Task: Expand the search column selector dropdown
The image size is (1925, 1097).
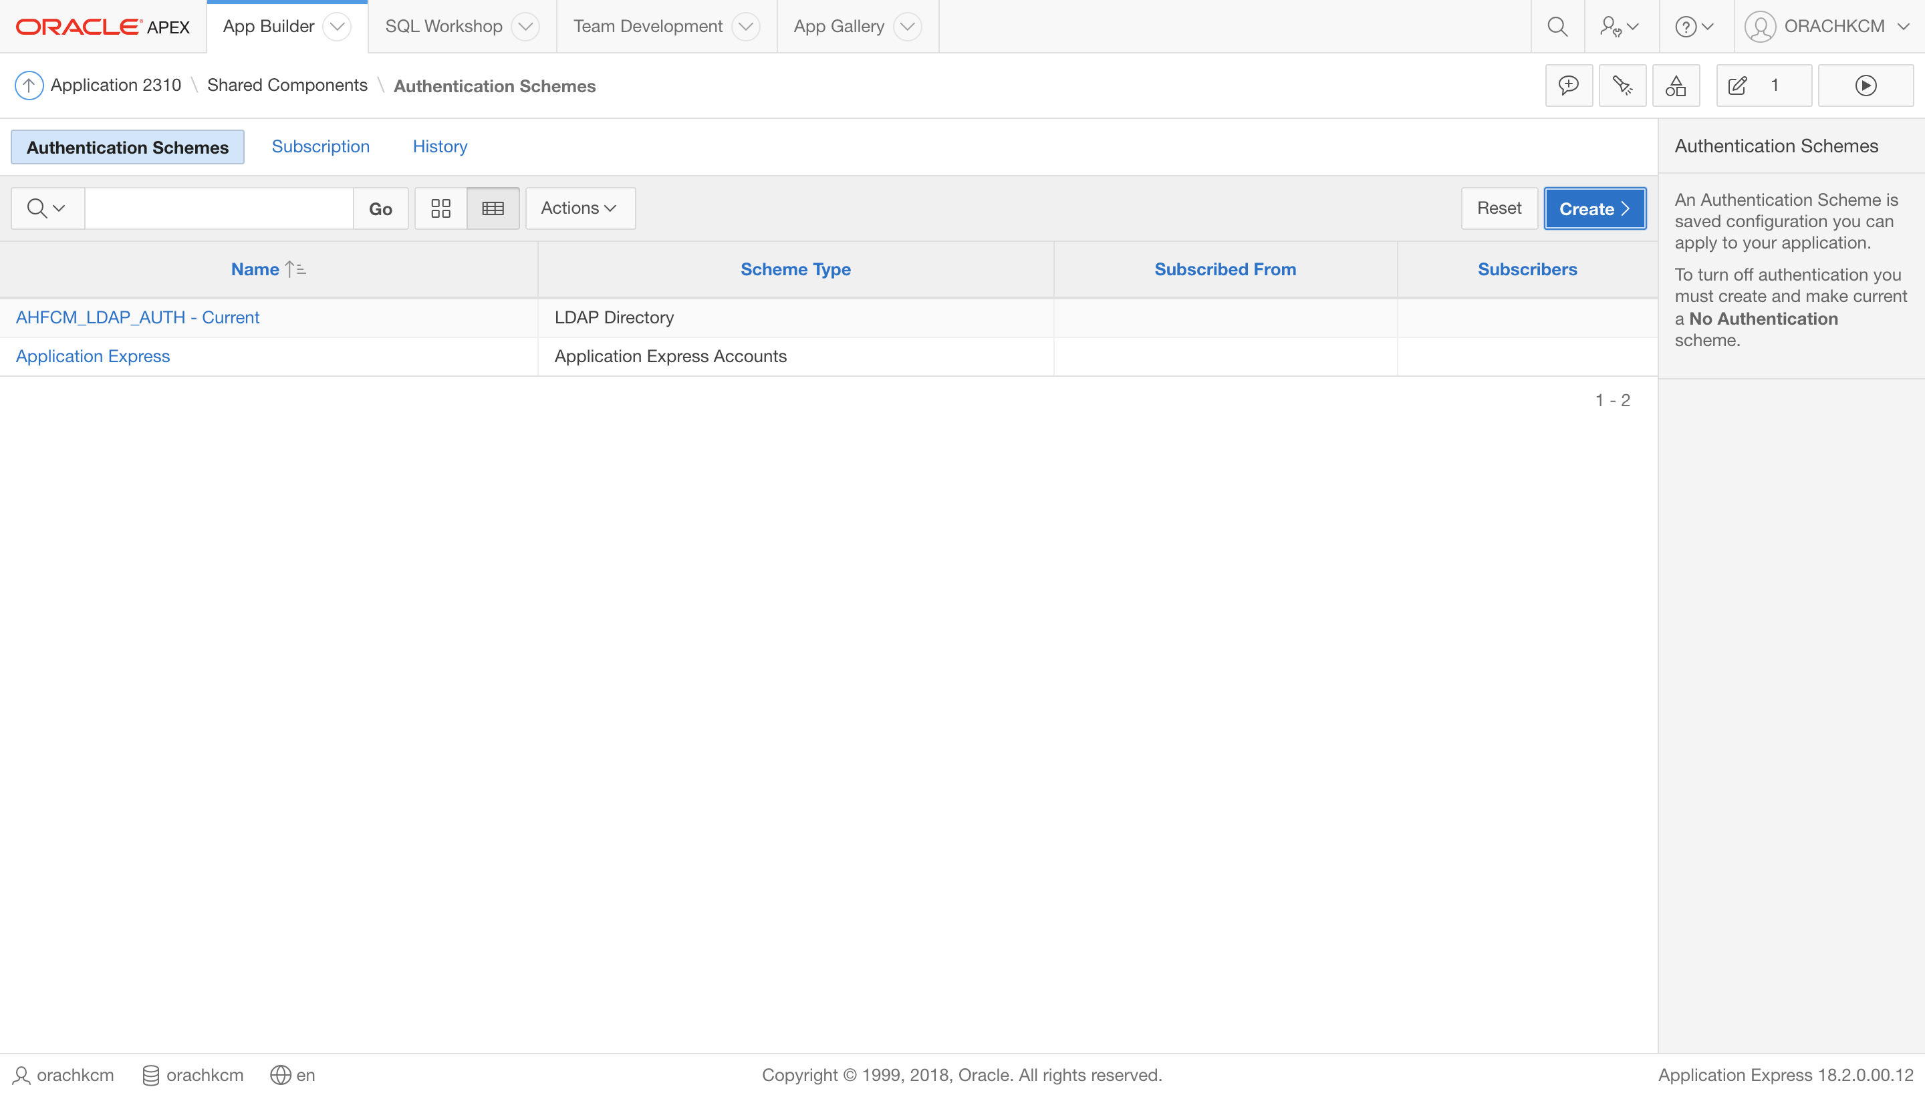Action: 47,208
